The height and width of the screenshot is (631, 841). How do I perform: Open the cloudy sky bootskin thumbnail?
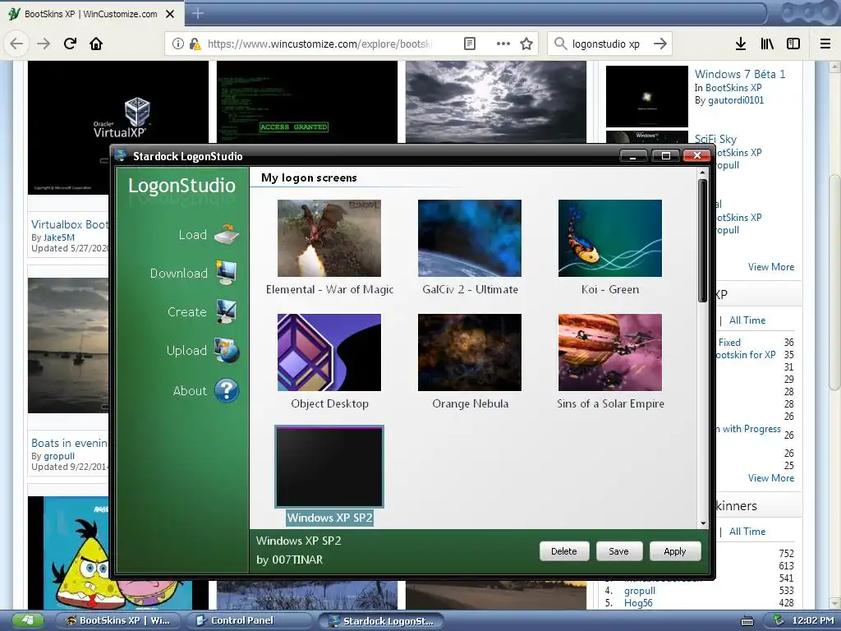coord(496,101)
